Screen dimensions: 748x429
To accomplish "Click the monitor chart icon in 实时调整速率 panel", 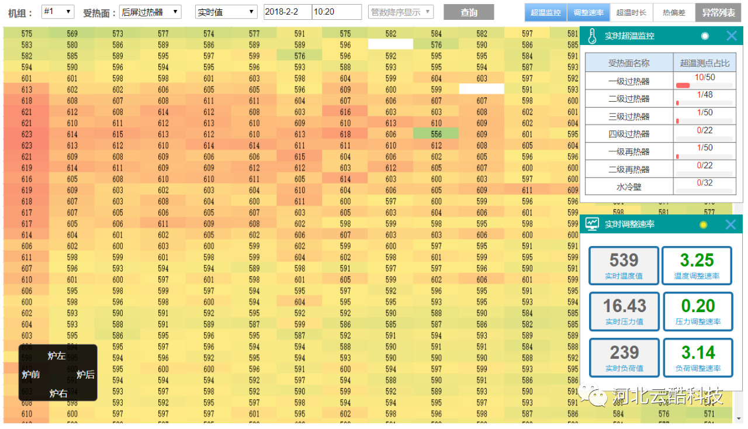I will coord(593,224).
